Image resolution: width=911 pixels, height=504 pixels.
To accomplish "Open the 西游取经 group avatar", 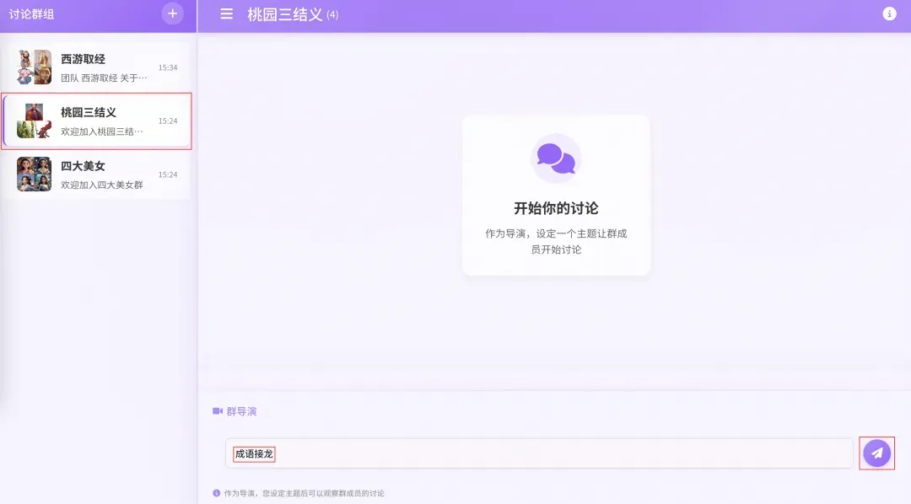I will click(35, 67).
